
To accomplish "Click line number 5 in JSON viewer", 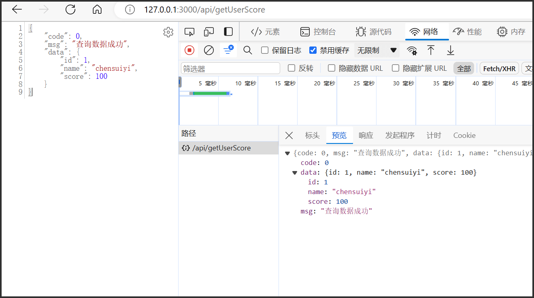I will (21, 60).
